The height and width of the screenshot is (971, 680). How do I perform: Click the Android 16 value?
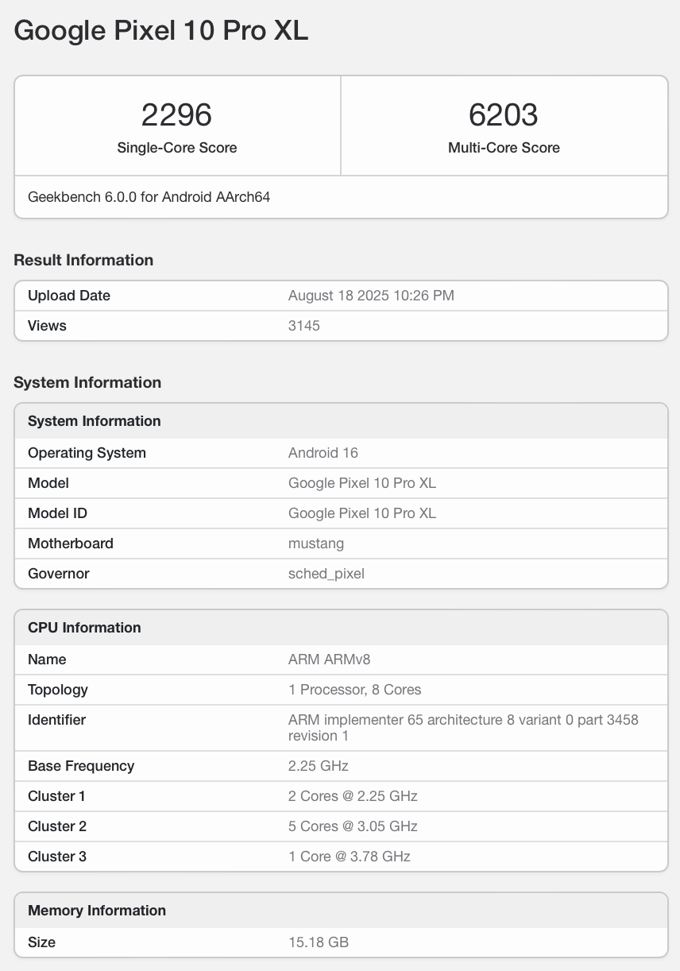323,453
